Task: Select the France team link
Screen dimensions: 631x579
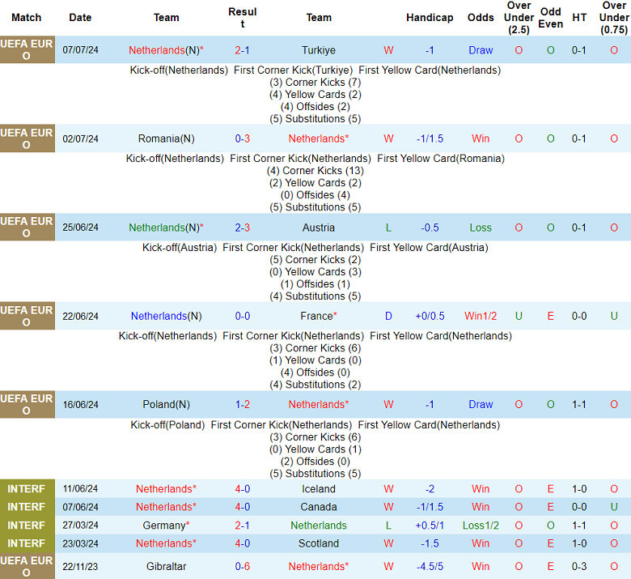Action: click(318, 316)
